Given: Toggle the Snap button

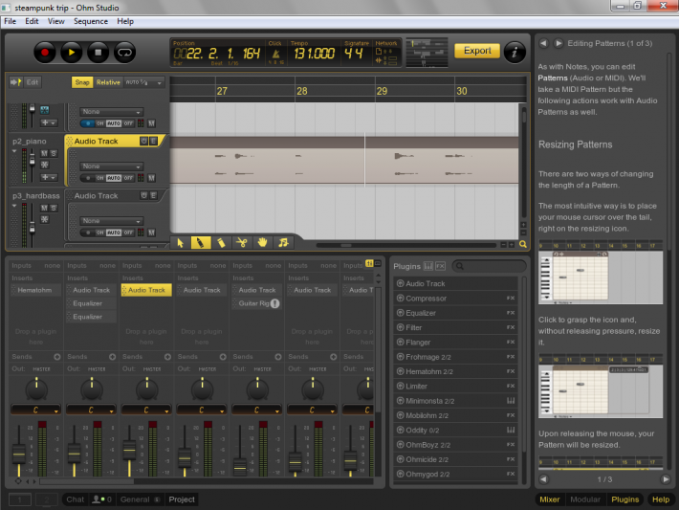Looking at the screenshot, I should (x=82, y=82).
